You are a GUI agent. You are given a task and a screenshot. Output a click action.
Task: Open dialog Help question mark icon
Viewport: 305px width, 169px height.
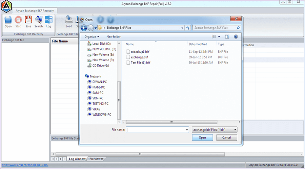pos(236,37)
